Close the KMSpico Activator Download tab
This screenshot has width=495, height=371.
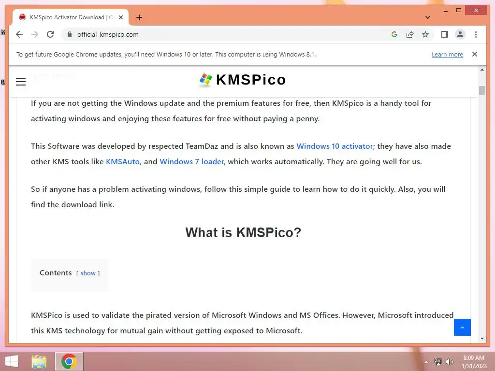click(120, 17)
